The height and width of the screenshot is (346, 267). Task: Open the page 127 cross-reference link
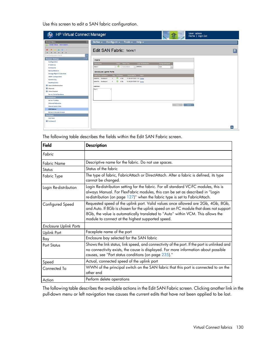[x=130, y=197]
